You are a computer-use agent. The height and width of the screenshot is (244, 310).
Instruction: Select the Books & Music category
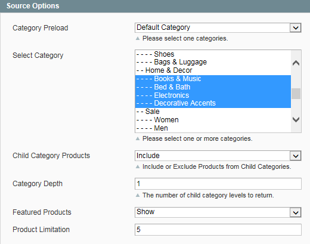point(213,79)
